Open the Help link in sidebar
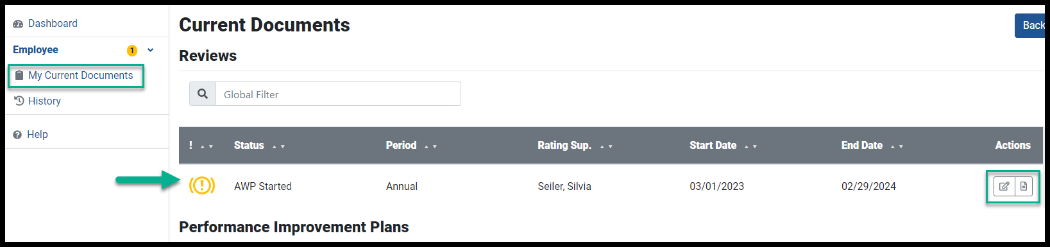Screen dimensions: 1050x247 [x=37, y=134]
